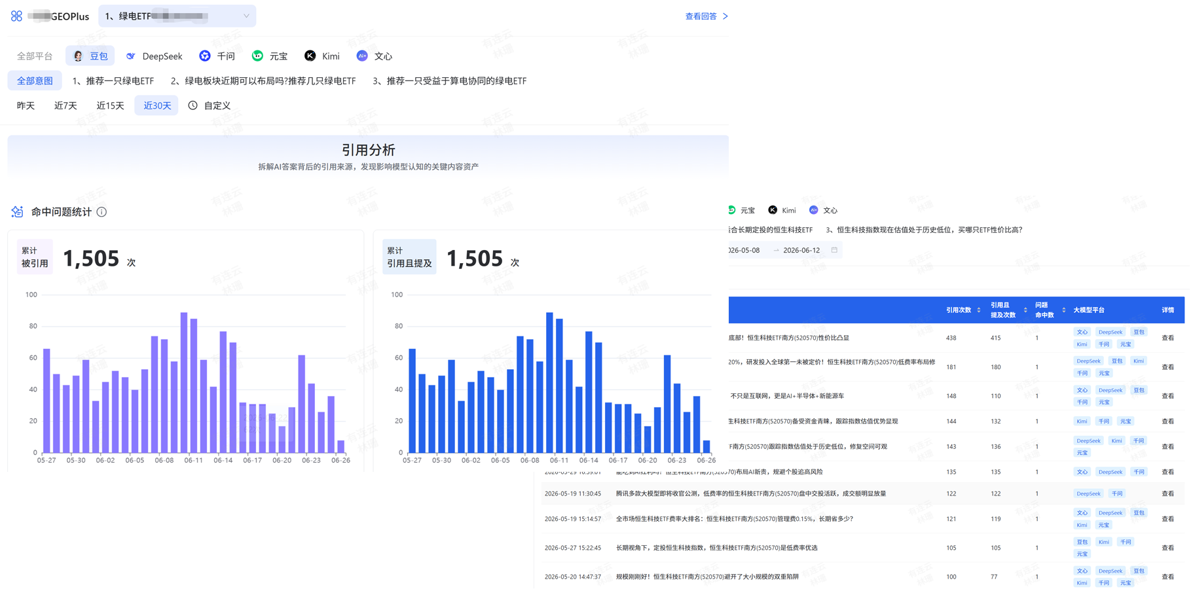Click the timestamp 2026-05-27 15:22:45
Viewport: 1193px width, 591px height.
(572, 548)
